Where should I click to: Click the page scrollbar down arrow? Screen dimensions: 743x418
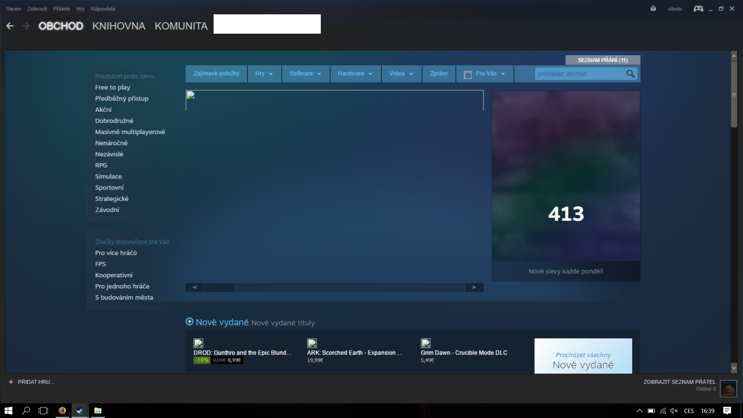(734, 368)
